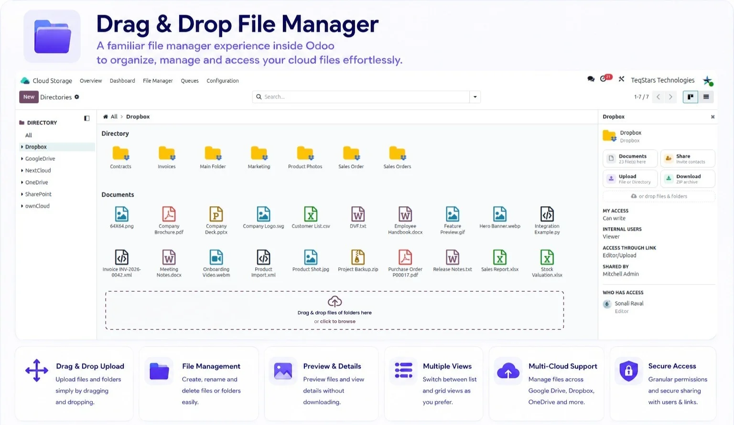Image resolution: width=734 pixels, height=425 pixels.
Task: Click the Share invite contacts button
Action: pyautogui.click(x=688, y=159)
